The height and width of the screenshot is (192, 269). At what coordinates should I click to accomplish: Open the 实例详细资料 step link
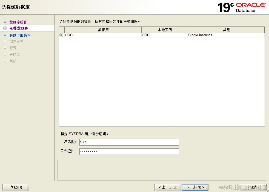(20, 35)
